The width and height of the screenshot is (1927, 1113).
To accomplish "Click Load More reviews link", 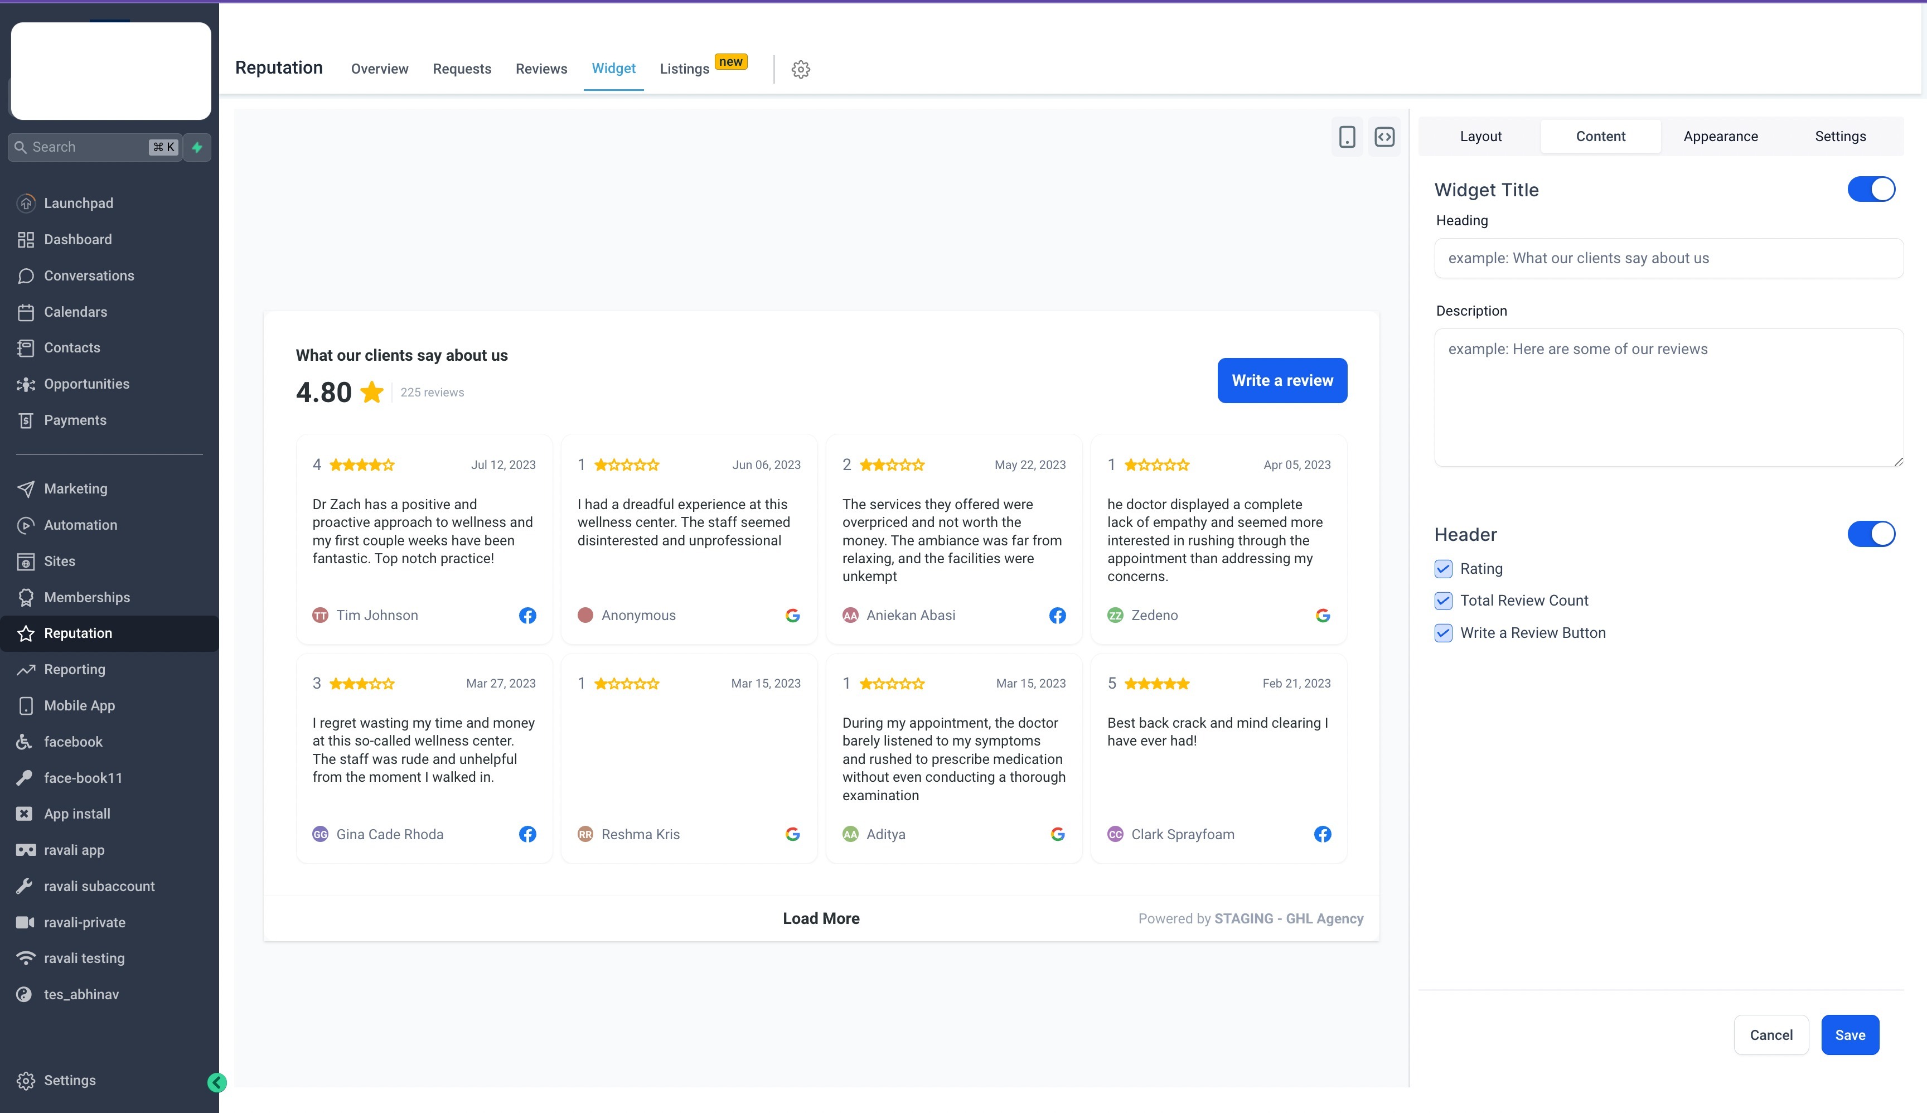I will 821,919.
